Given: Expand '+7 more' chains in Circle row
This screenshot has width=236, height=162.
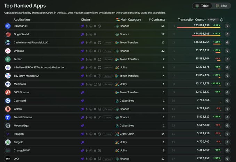Looking at the screenshot, I should point(107,43).
